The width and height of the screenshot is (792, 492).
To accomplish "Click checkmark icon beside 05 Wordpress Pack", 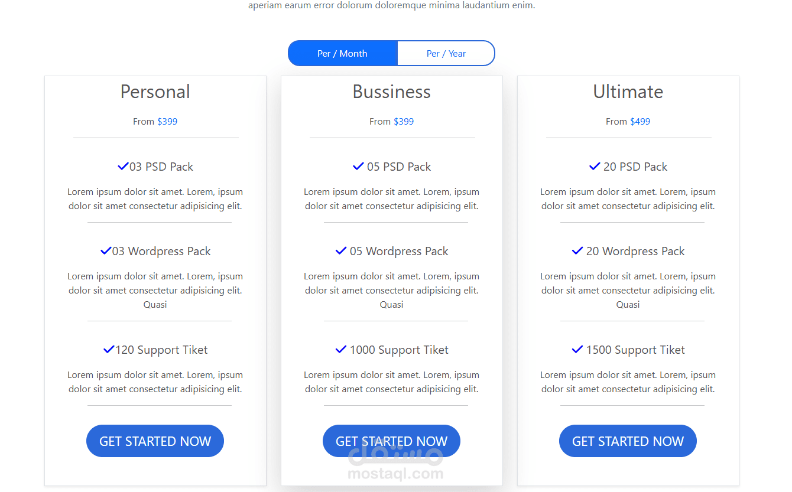I will [341, 251].
